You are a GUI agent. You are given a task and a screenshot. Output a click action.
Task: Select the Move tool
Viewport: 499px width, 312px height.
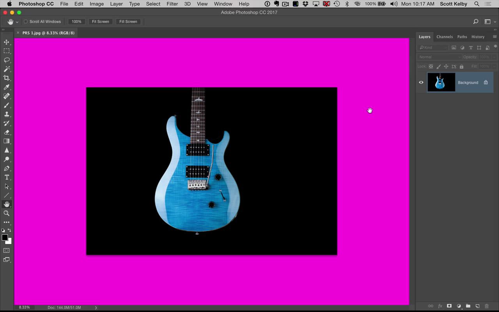point(6,42)
